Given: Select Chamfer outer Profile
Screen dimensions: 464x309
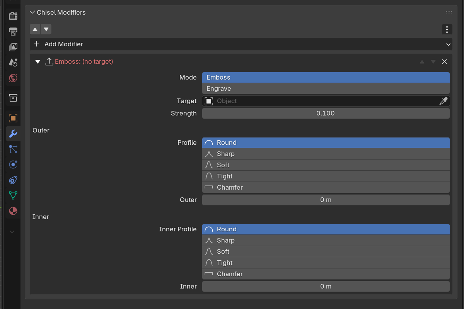Looking at the screenshot, I should pyautogui.click(x=326, y=187).
